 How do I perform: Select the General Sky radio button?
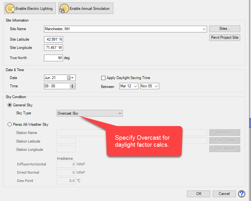click(9, 105)
